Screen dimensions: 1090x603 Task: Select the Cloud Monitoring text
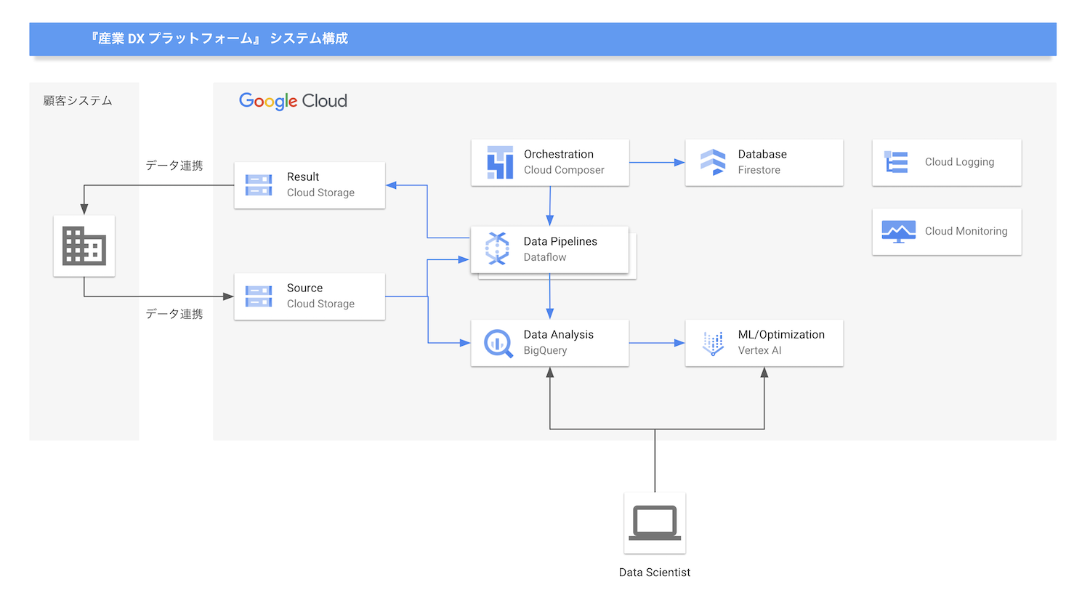click(966, 231)
